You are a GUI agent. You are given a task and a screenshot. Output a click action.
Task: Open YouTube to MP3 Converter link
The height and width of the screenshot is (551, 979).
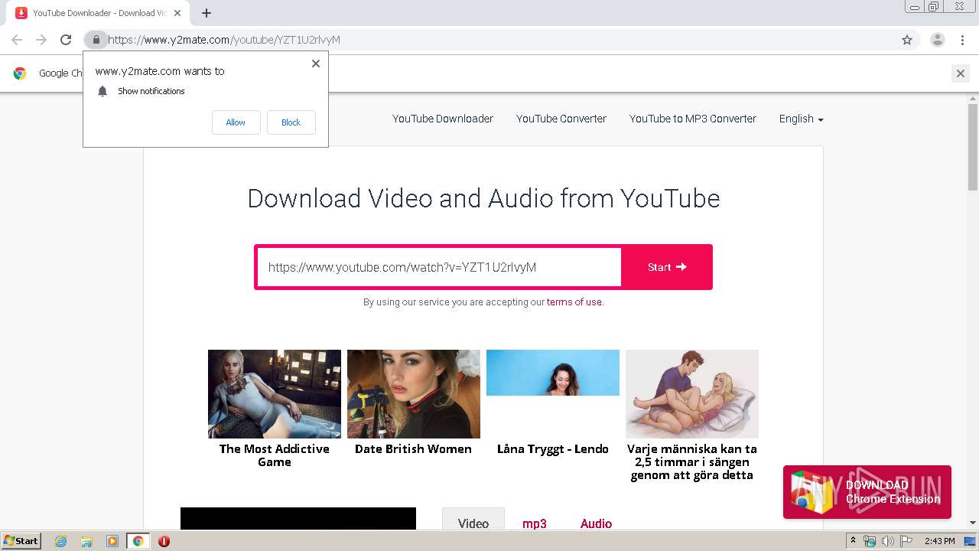tap(693, 119)
